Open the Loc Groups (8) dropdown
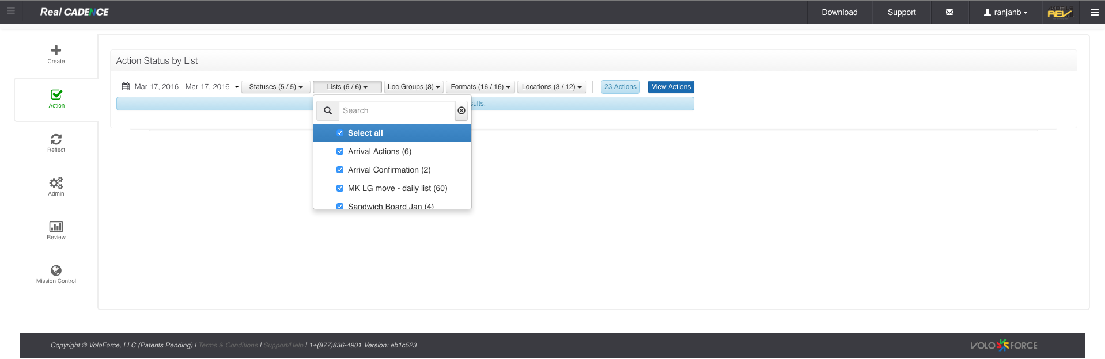1105x359 pixels. [x=414, y=87]
